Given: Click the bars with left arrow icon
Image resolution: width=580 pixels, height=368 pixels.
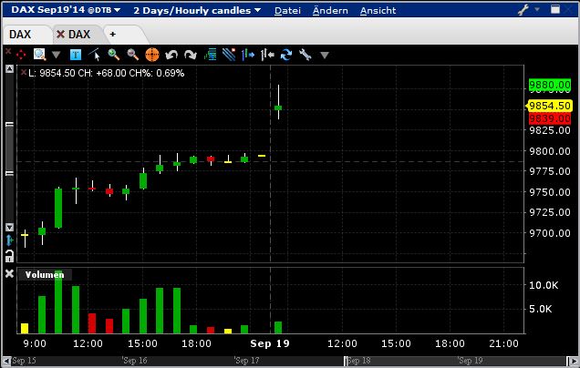Looking at the screenshot, I should 267,55.
